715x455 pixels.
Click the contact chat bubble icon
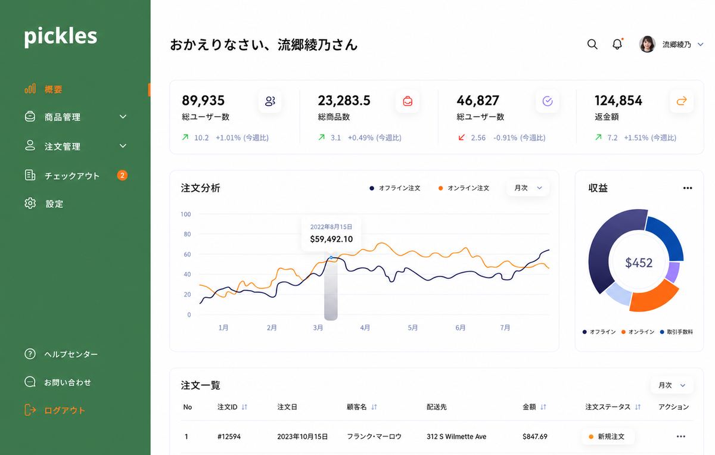click(x=30, y=382)
